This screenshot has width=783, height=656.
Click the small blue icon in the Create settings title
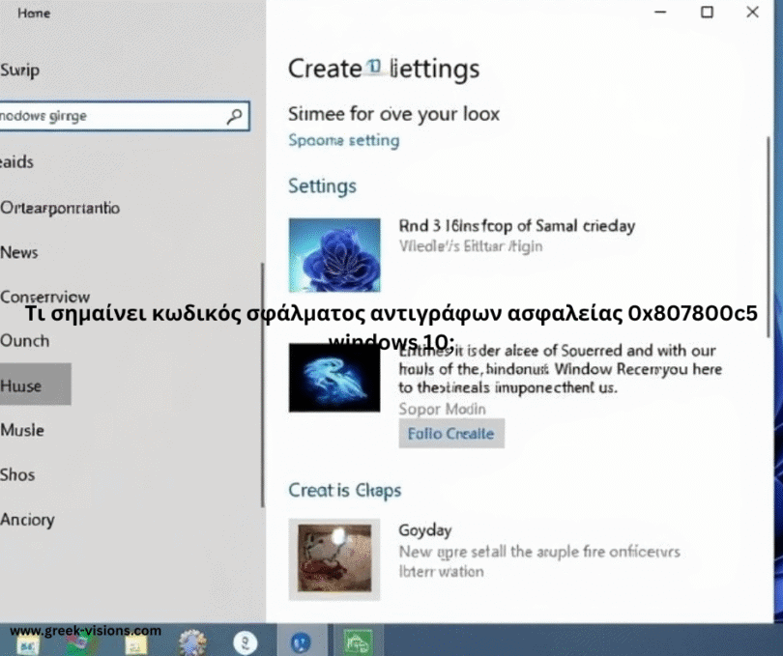pos(374,67)
